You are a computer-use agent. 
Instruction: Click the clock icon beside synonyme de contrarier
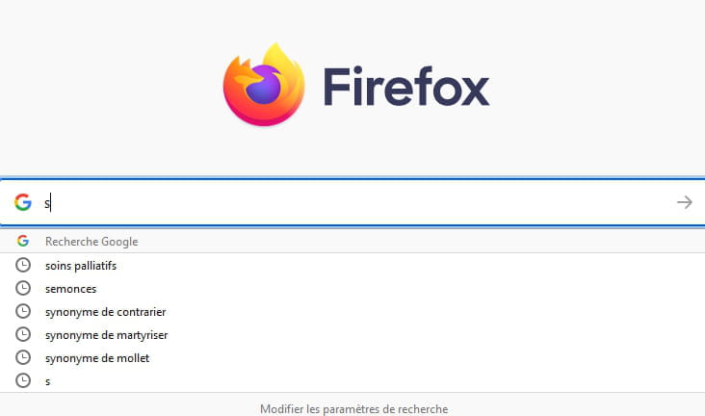coord(23,311)
